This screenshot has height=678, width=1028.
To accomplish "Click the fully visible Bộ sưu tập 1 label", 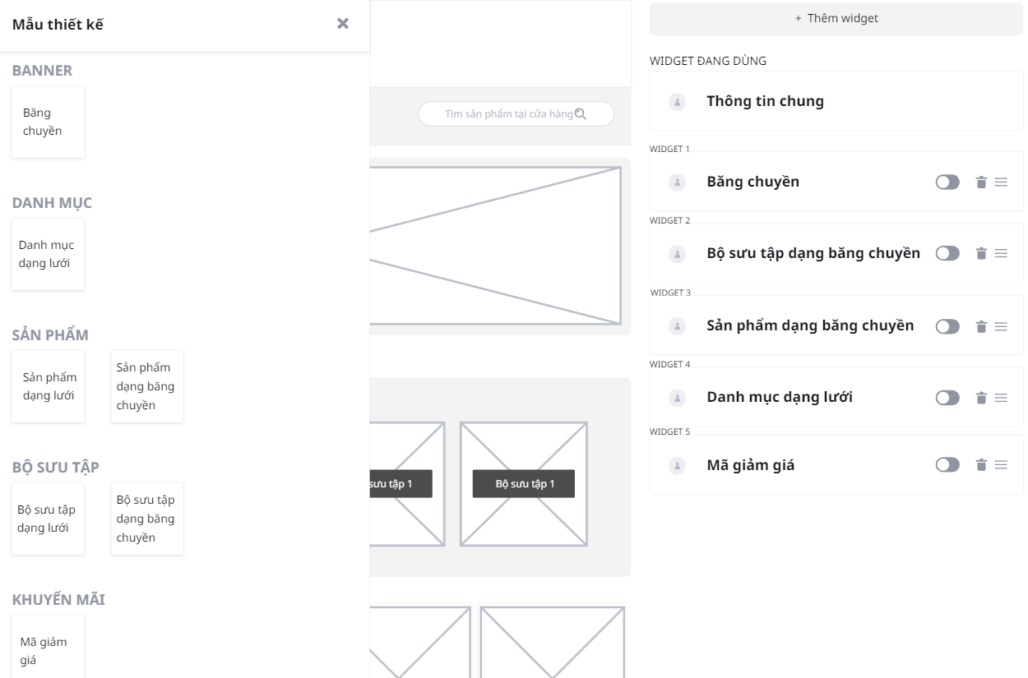I will pyautogui.click(x=524, y=483).
